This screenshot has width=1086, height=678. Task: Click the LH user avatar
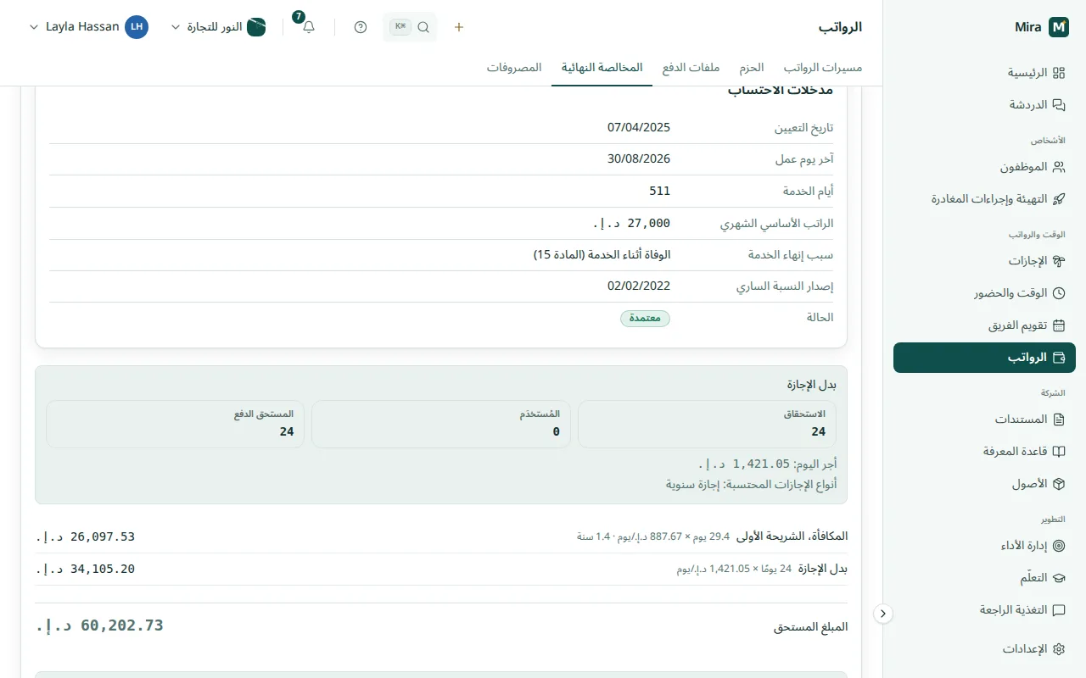coord(137,27)
